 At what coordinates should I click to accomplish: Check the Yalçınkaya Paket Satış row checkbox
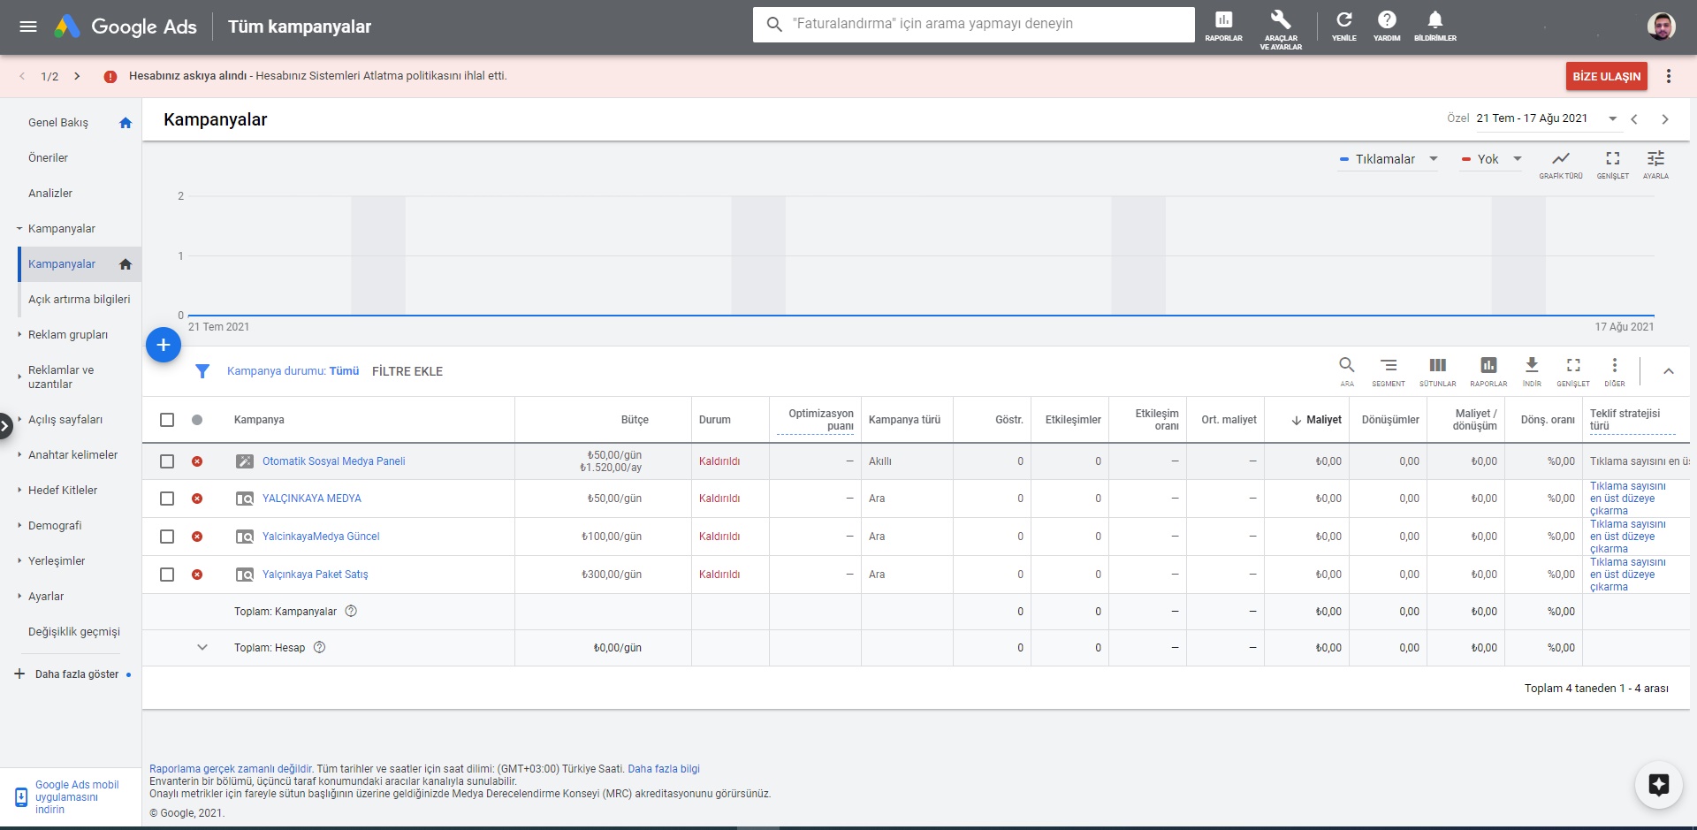click(x=167, y=575)
